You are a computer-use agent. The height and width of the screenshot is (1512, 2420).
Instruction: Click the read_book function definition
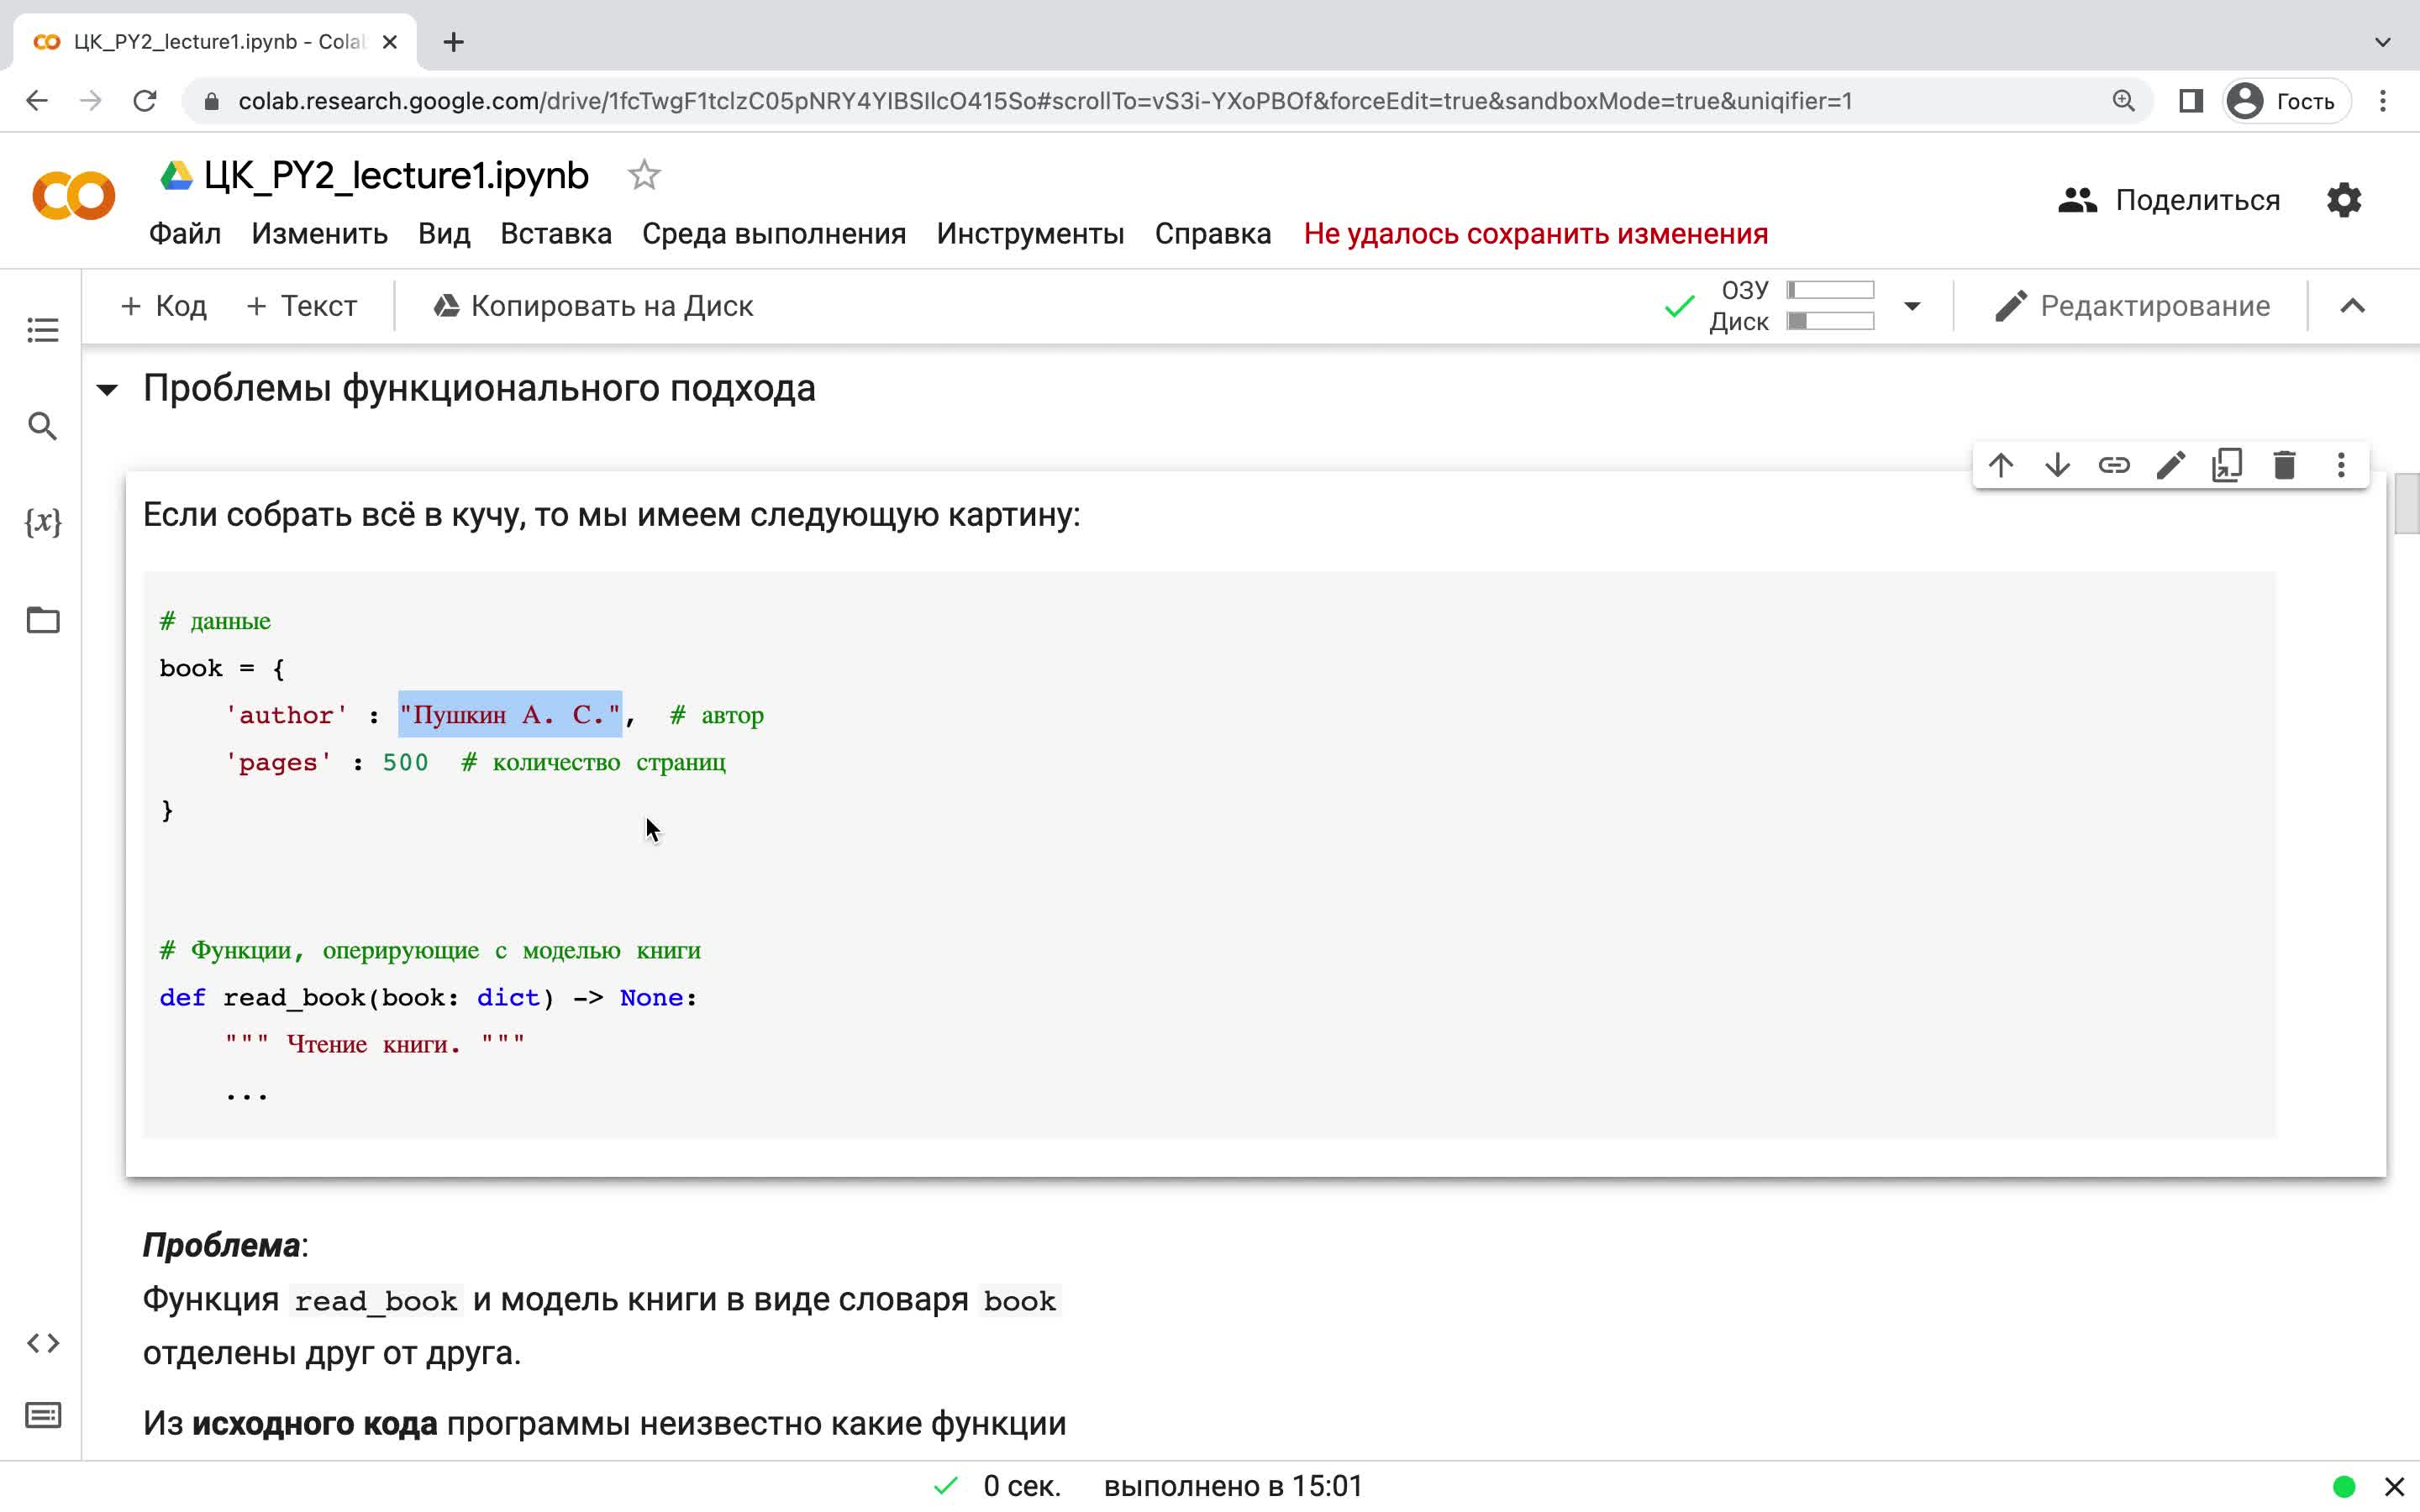tap(428, 998)
